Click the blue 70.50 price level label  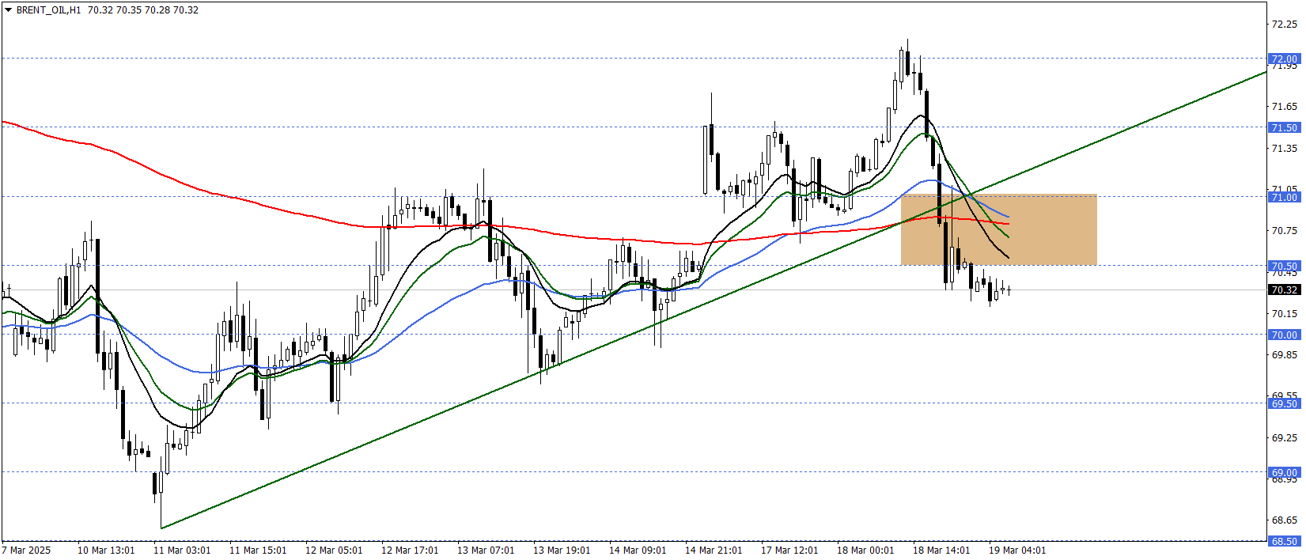coord(1284,266)
